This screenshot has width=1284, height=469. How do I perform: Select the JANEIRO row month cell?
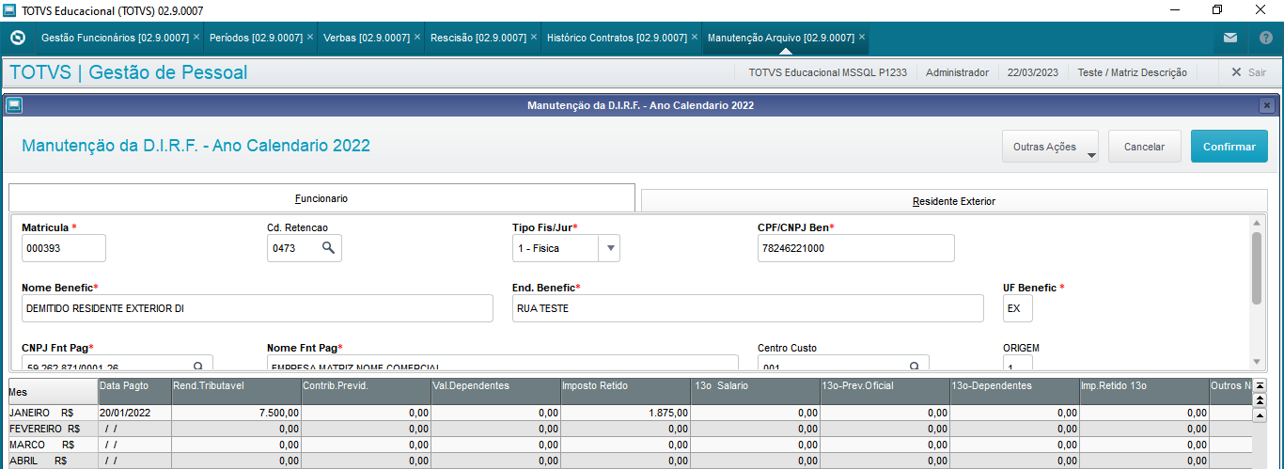pos(52,413)
